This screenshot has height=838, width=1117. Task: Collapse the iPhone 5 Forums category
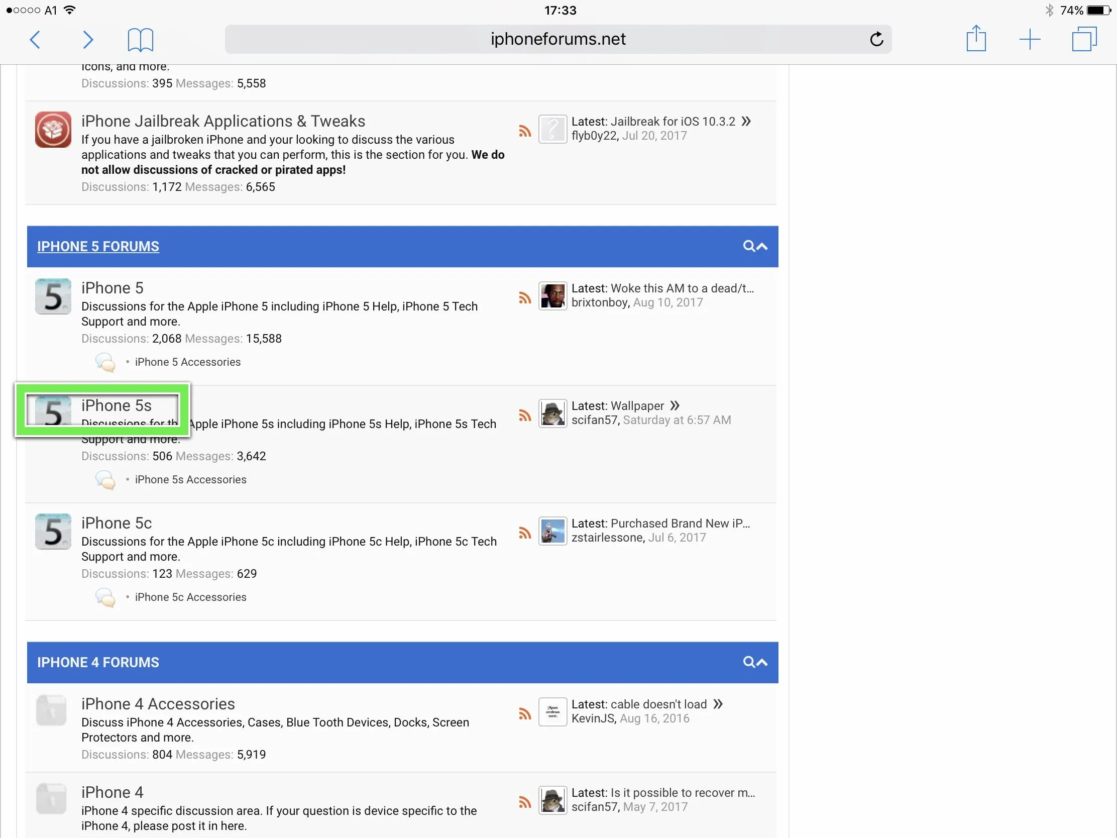(762, 247)
